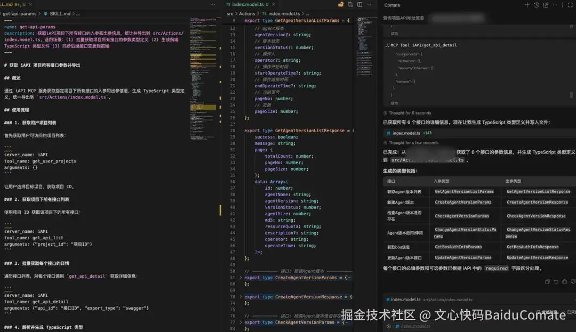576x332 pixels.
Task: Click the Comate panel title
Action: (392, 5)
